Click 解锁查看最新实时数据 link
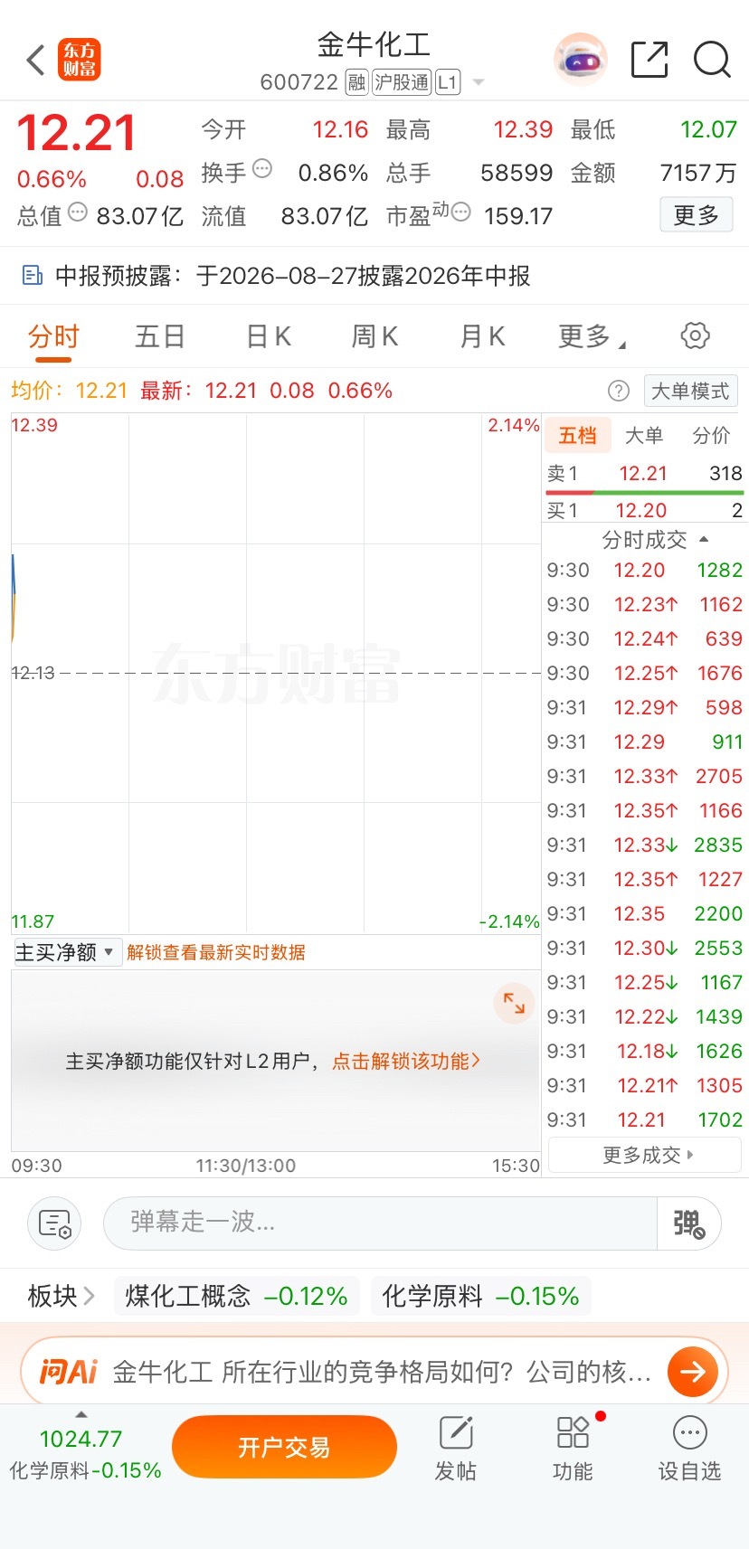The image size is (749, 1549). [216, 952]
